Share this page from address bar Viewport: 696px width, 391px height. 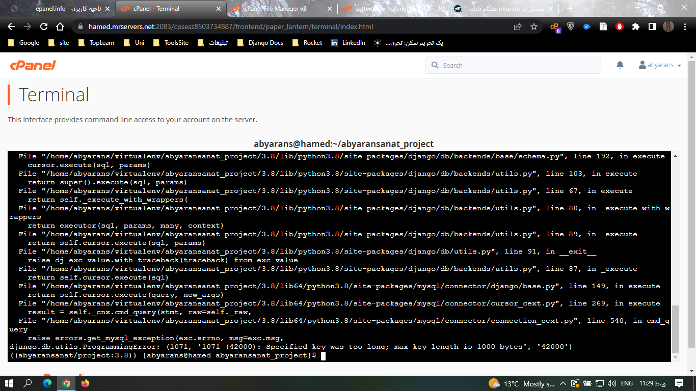518,26
